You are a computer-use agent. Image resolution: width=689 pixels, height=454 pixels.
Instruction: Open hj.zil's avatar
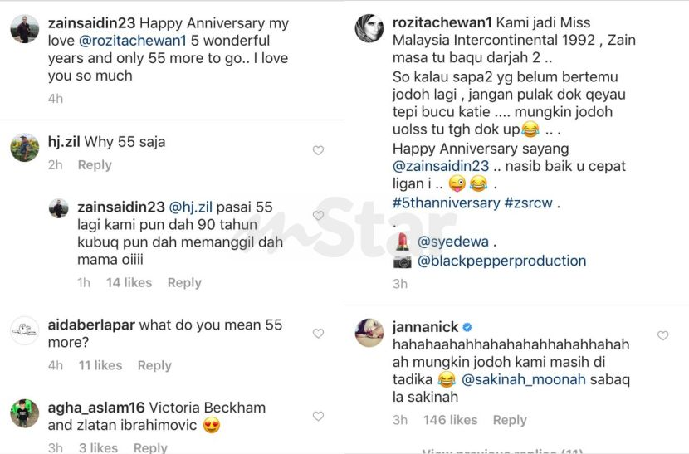click(x=25, y=148)
